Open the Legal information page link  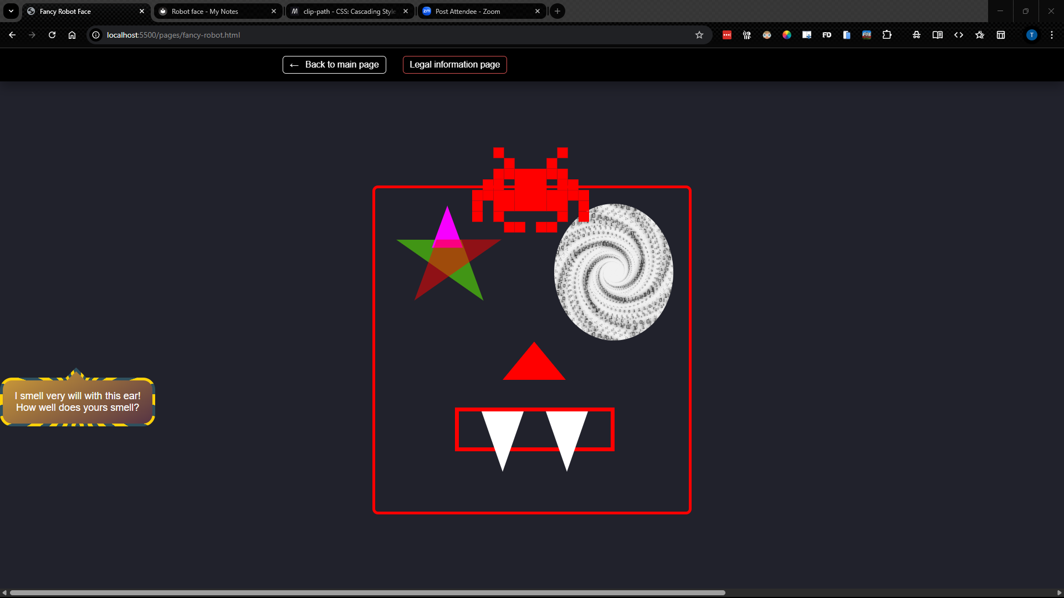454,65
